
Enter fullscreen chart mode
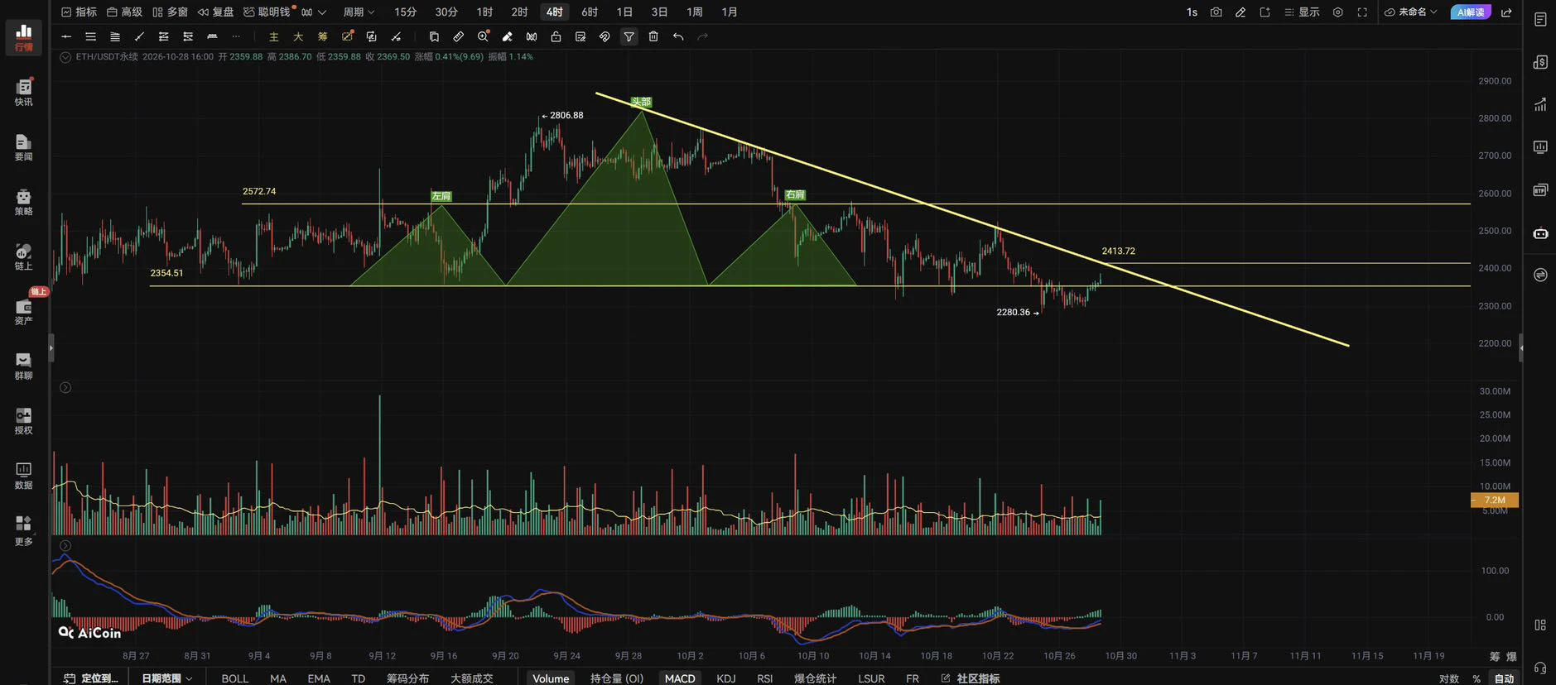[1362, 12]
